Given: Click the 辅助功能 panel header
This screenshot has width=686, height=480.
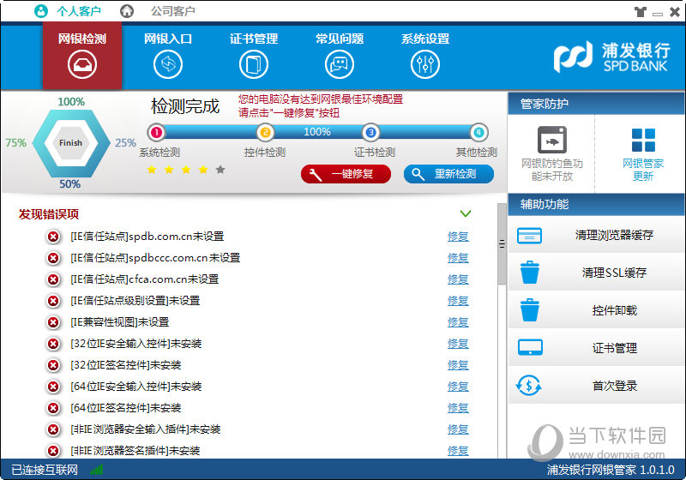Looking at the screenshot, I should coord(596,204).
